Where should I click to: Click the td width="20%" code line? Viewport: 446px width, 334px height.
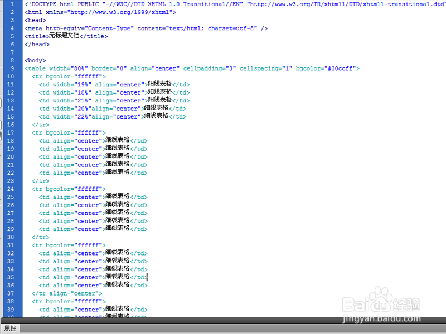(x=113, y=108)
